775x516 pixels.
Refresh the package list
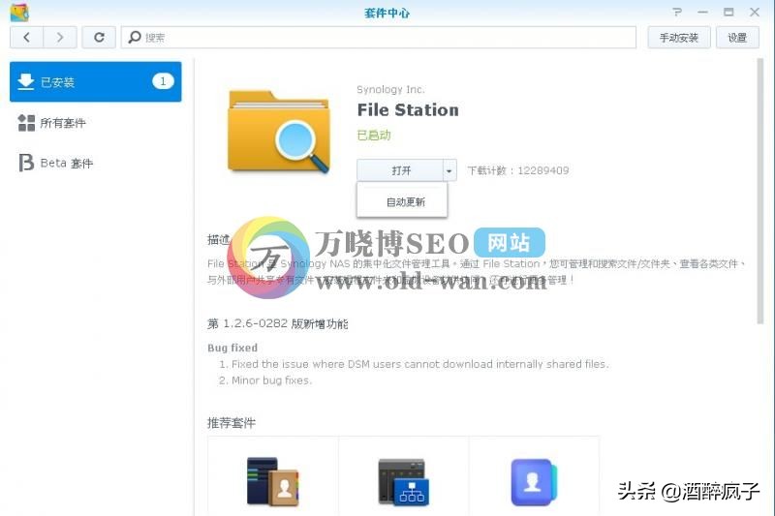coord(99,38)
